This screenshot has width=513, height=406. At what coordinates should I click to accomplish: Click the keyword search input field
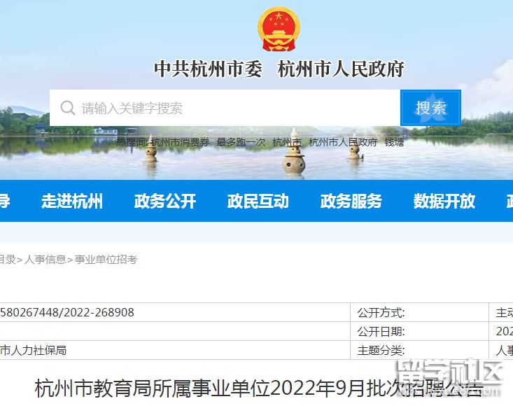(x=231, y=108)
